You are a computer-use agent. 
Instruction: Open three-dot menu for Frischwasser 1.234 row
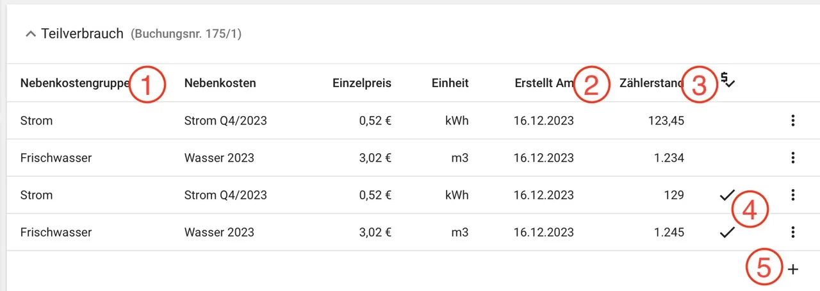click(x=793, y=158)
